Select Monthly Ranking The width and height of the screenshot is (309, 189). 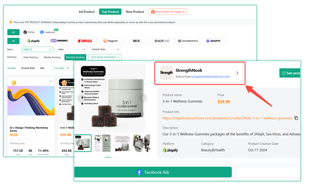75,57
